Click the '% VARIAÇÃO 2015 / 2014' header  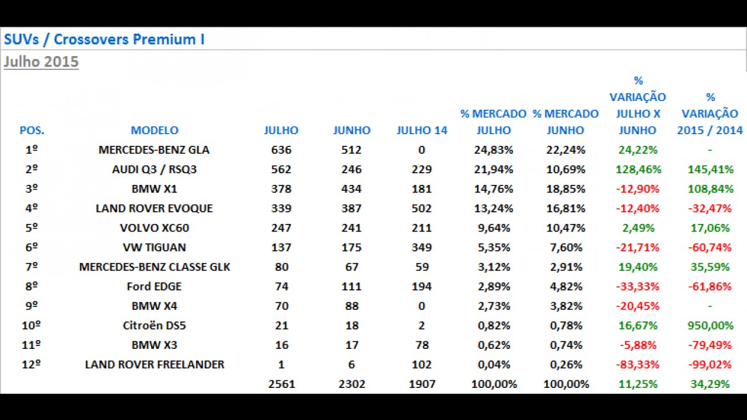click(710, 114)
